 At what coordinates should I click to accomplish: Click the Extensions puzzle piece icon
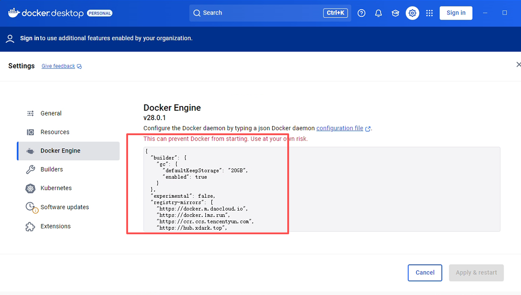(x=30, y=227)
